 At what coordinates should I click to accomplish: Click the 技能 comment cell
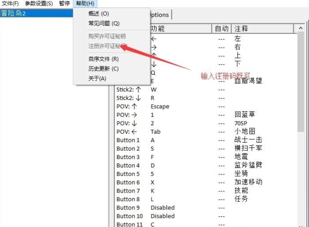click(x=241, y=190)
